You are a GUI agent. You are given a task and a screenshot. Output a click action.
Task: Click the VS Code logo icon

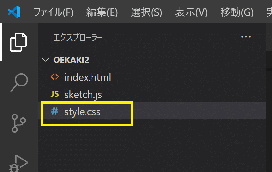click(14, 12)
